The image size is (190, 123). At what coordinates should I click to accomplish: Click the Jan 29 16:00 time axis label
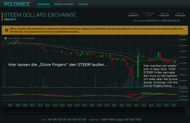pos(10,105)
